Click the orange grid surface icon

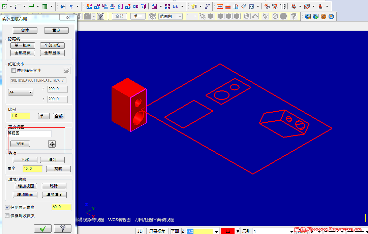(x=220, y=6)
